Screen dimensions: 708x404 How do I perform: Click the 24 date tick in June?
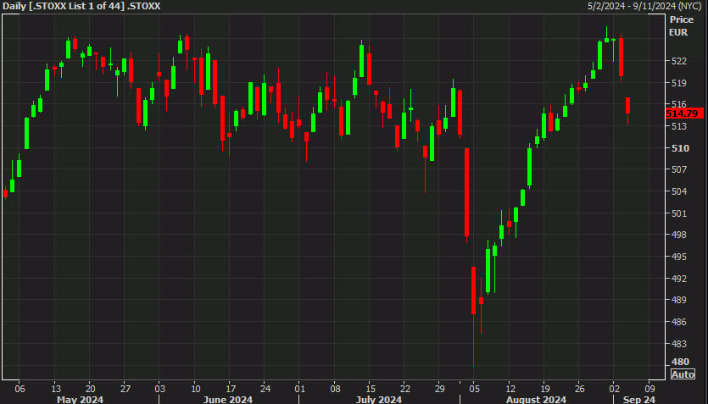click(x=265, y=389)
